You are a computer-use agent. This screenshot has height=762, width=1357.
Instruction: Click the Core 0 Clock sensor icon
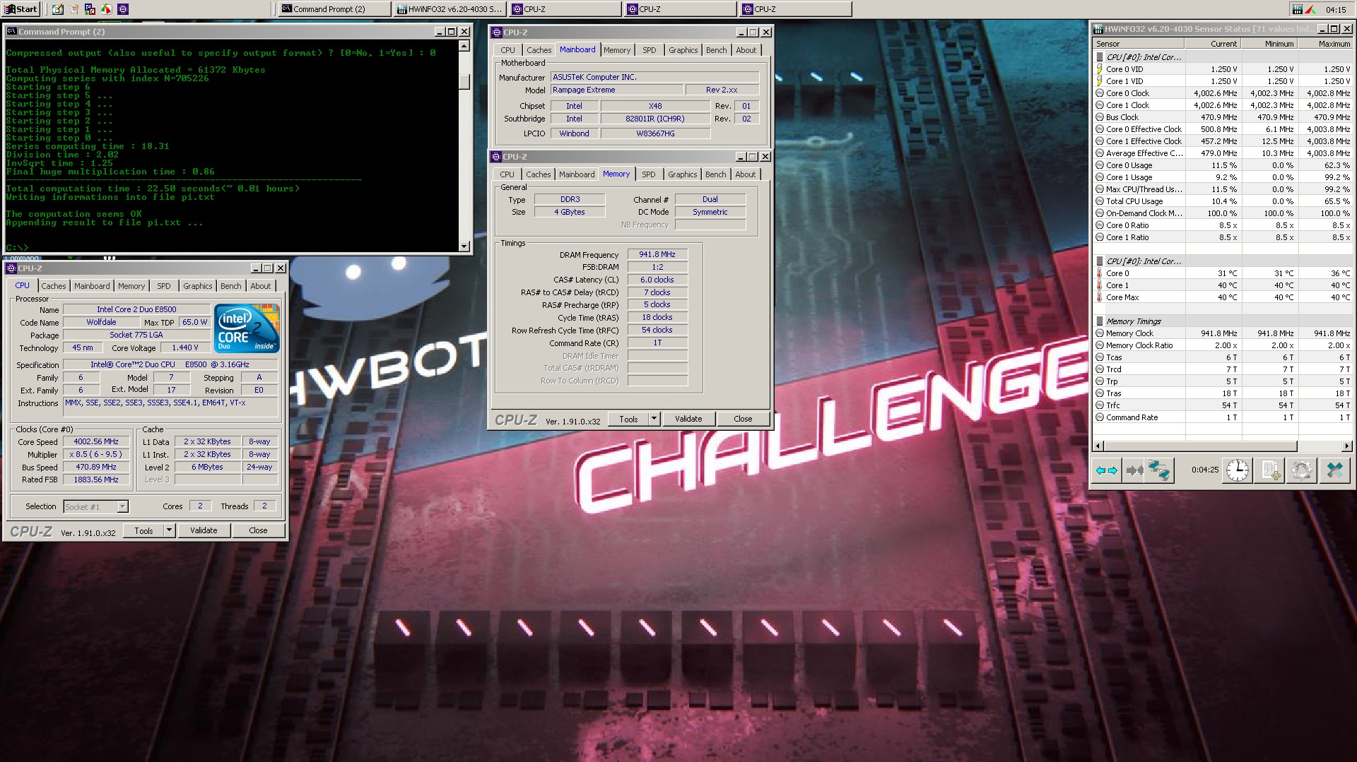point(1100,93)
